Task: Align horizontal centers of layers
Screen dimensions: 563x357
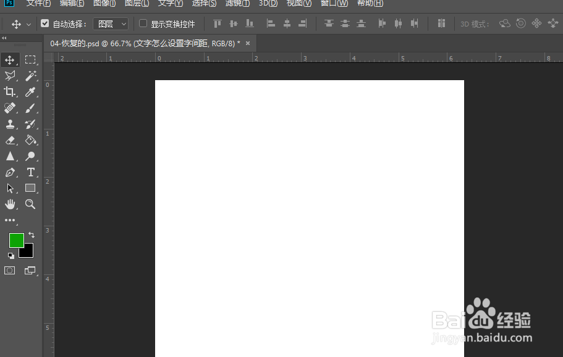Action: 287,23
